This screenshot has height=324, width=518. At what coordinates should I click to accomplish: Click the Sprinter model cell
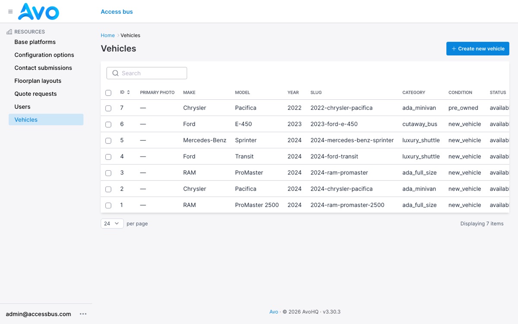246,140
